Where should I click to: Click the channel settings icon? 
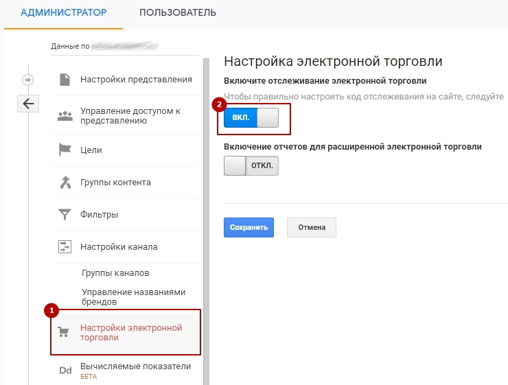pos(65,247)
